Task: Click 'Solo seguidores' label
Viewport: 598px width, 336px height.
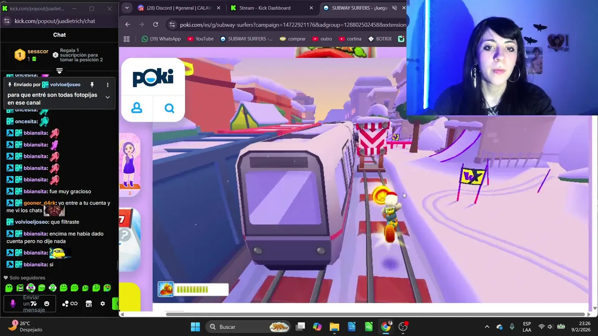Action: coord(27,278)
